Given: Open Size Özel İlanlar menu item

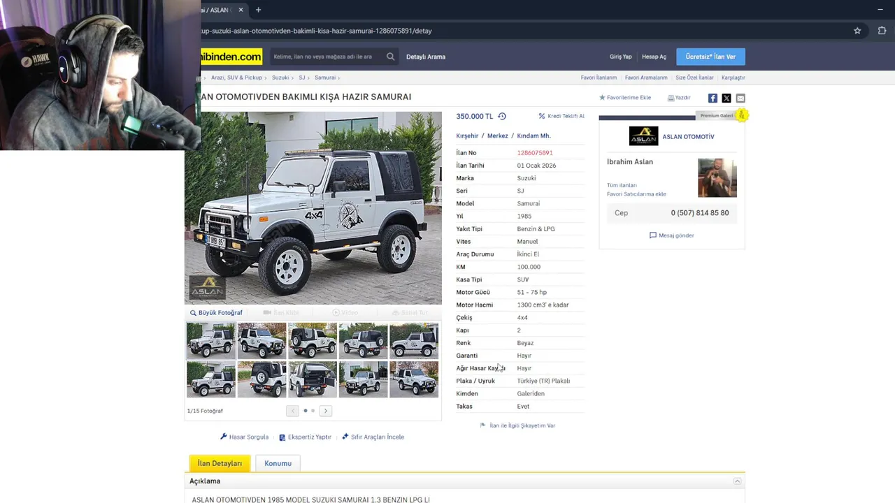Looking at the screenshot, I should click(x=694, y=78).
